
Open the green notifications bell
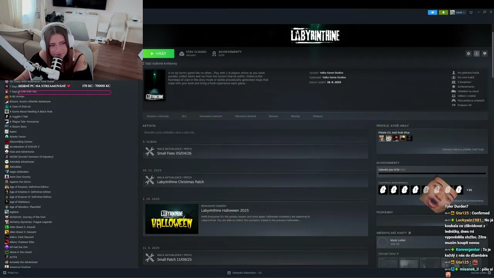tap(443, 12)
